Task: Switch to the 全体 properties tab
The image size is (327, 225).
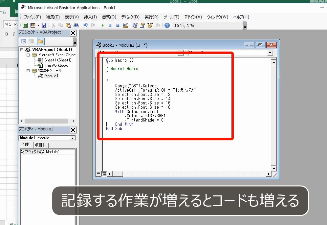Action: (x=25, y=145)
